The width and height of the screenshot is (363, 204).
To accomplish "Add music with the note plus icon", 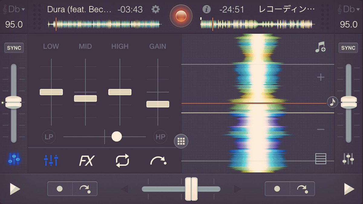I will point(320,47).
